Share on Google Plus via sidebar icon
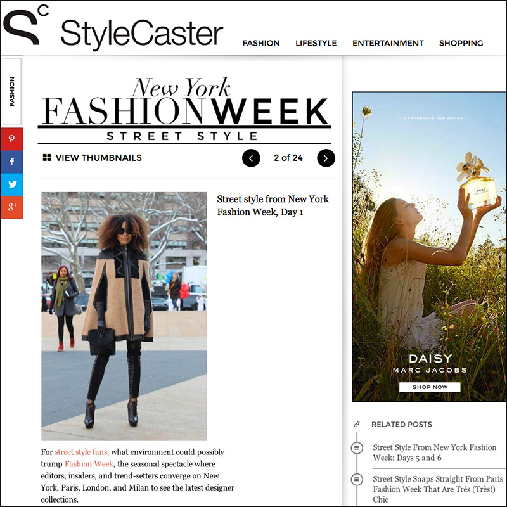 pos(11,207)
